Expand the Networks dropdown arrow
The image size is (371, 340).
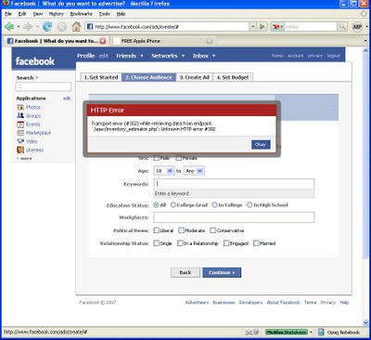point(183,56)
